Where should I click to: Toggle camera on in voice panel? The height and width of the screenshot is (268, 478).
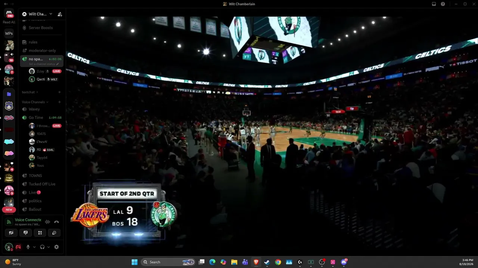pos(11,233)
